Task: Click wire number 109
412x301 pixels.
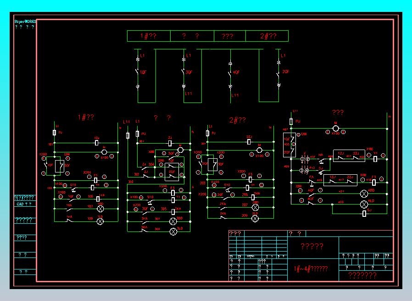Action: pyautogui.click(x=90, y=219)
